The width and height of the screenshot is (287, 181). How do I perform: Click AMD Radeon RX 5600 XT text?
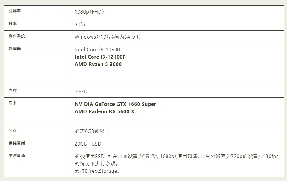(106, 111)
